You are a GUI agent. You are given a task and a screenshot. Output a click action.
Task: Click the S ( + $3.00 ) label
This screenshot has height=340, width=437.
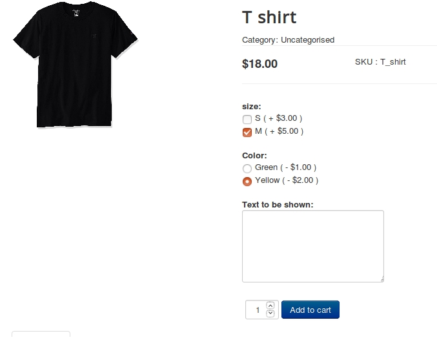click(x=278, y=118)
